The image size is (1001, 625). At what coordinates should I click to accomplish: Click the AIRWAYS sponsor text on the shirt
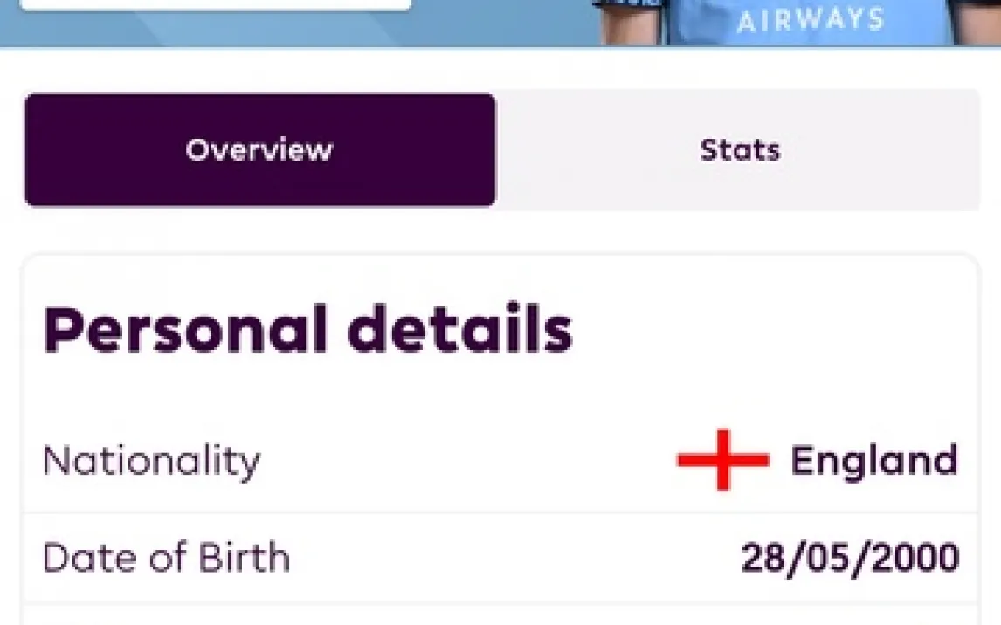tap(811, 19)
